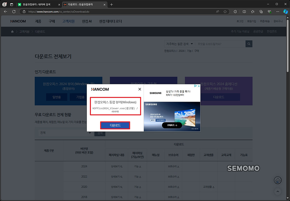The height and width of the screenshot is (201, 290).
Task: Click the magnifier search button
Action: 249,44
